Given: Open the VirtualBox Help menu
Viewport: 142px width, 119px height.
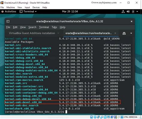Looking at the screenshot, I should click(x=45, y=7).
